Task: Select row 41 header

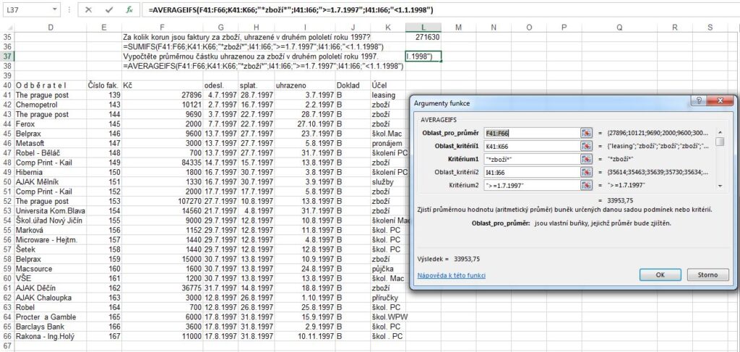Action: 7,95
